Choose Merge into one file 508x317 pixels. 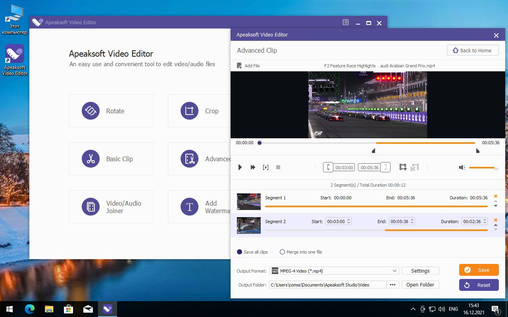click(282, 252)
